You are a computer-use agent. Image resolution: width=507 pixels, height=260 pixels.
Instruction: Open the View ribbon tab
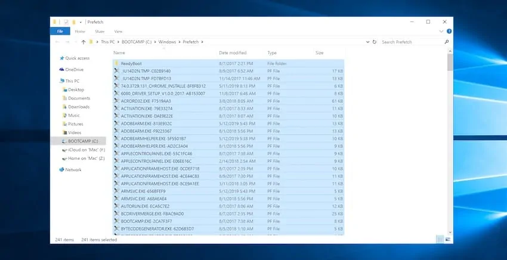[x=118, y=32]
